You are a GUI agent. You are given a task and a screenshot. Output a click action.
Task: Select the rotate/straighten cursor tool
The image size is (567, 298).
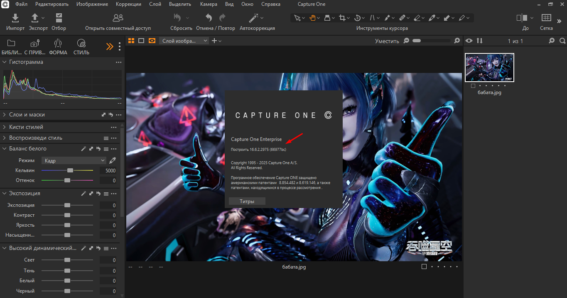click(x=357, y=18)
